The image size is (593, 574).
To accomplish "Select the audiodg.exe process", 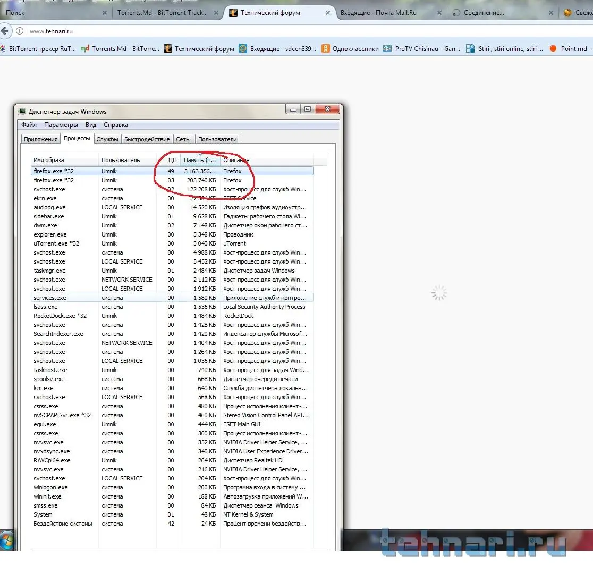I will [x=172, y=207].
